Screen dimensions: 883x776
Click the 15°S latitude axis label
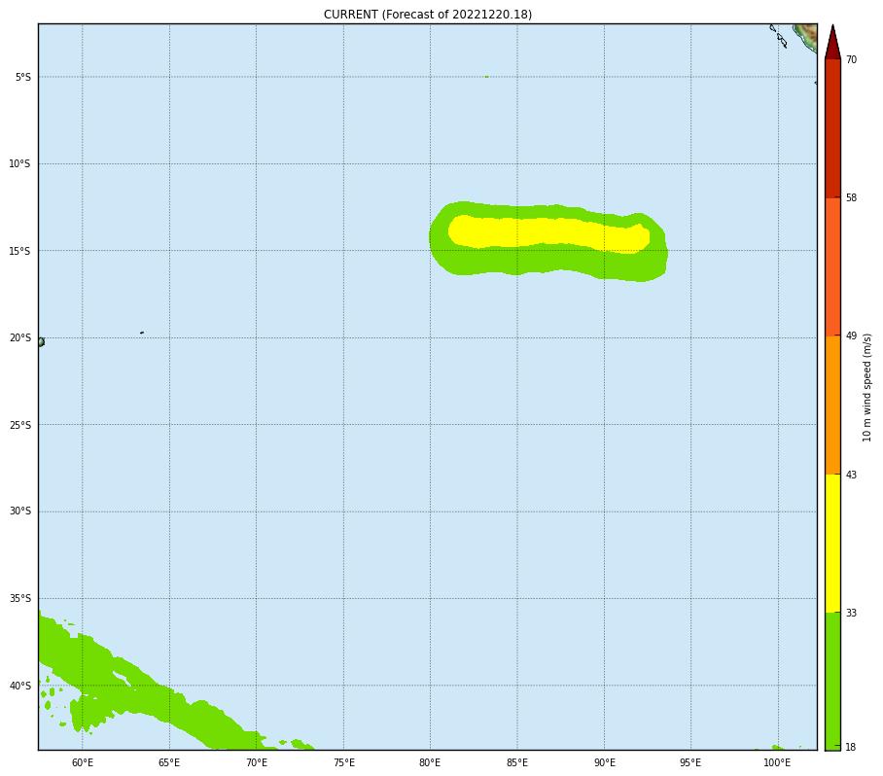pyautogui.click(x=19, y=251)
